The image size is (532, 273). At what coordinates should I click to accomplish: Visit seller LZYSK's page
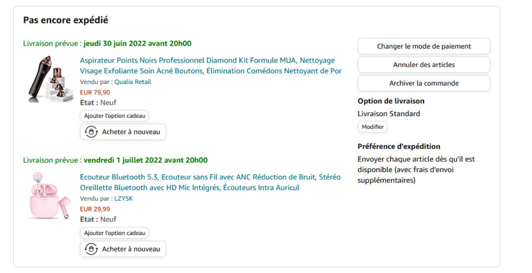pyautogui.click(x=123, y=199)
